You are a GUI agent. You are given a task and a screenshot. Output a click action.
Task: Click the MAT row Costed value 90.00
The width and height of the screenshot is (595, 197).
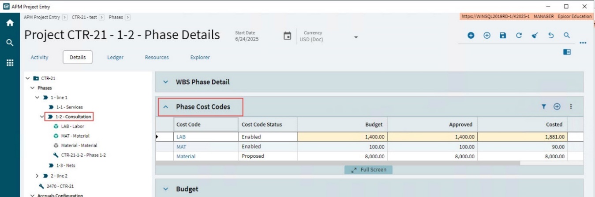click(558, 146)
